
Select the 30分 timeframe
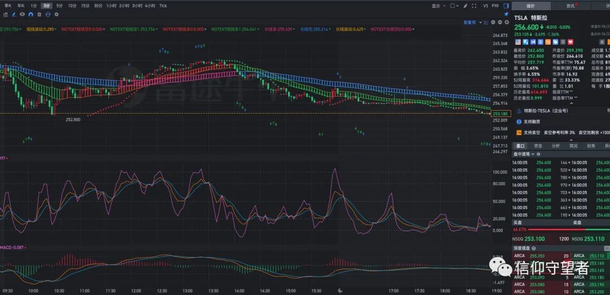pos(98,6)
